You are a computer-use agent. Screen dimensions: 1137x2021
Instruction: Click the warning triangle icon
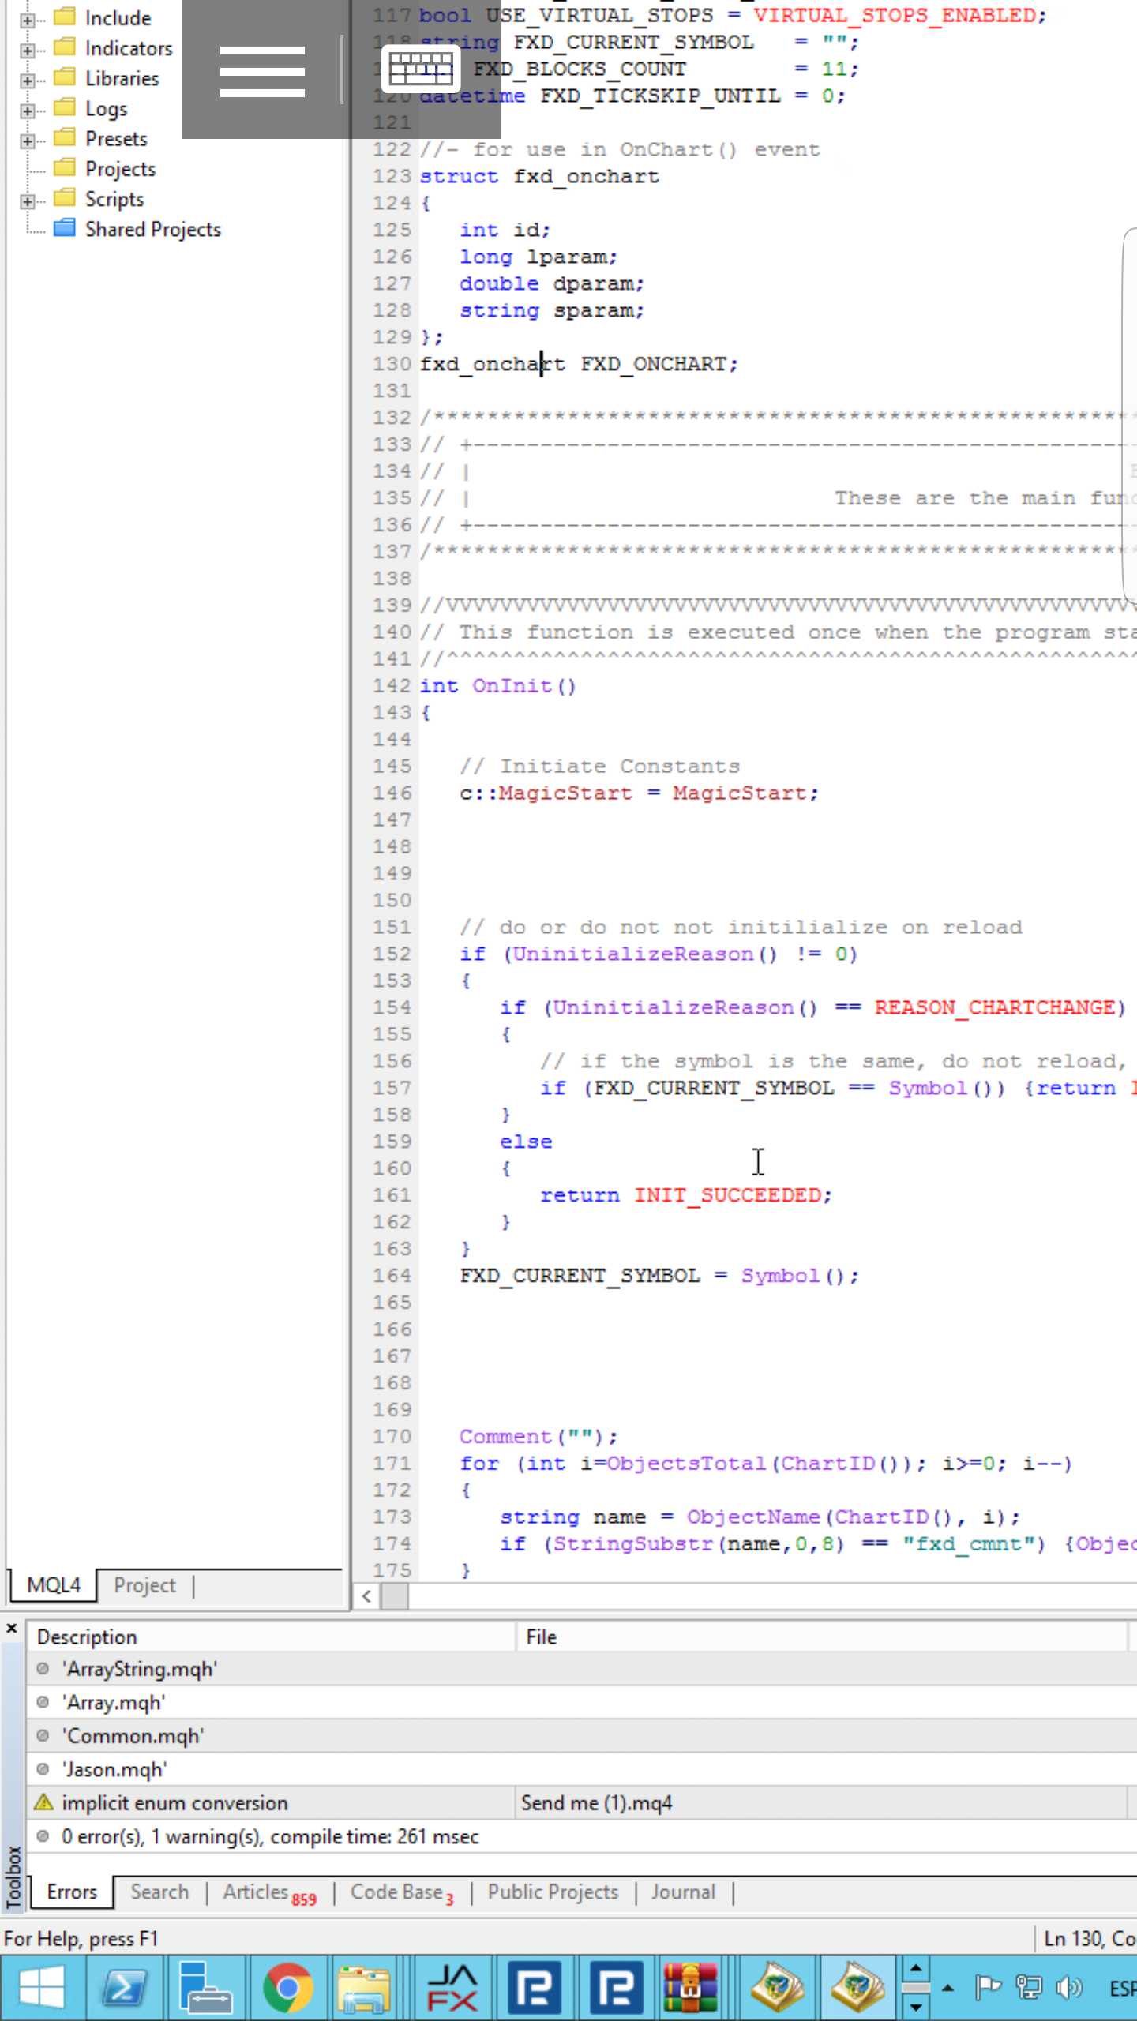point(43,1802)
